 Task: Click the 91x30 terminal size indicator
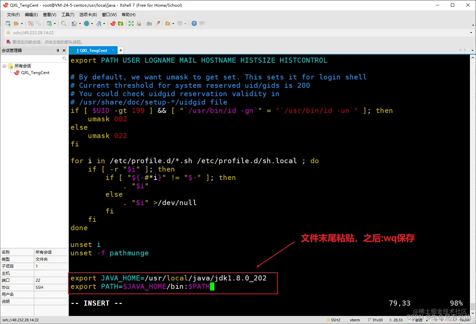[376, 320]
